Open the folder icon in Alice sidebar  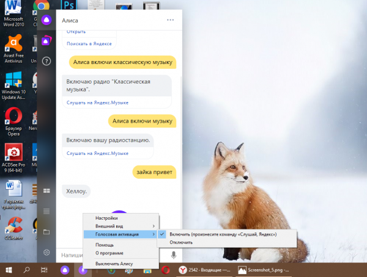tap(46, 232)
